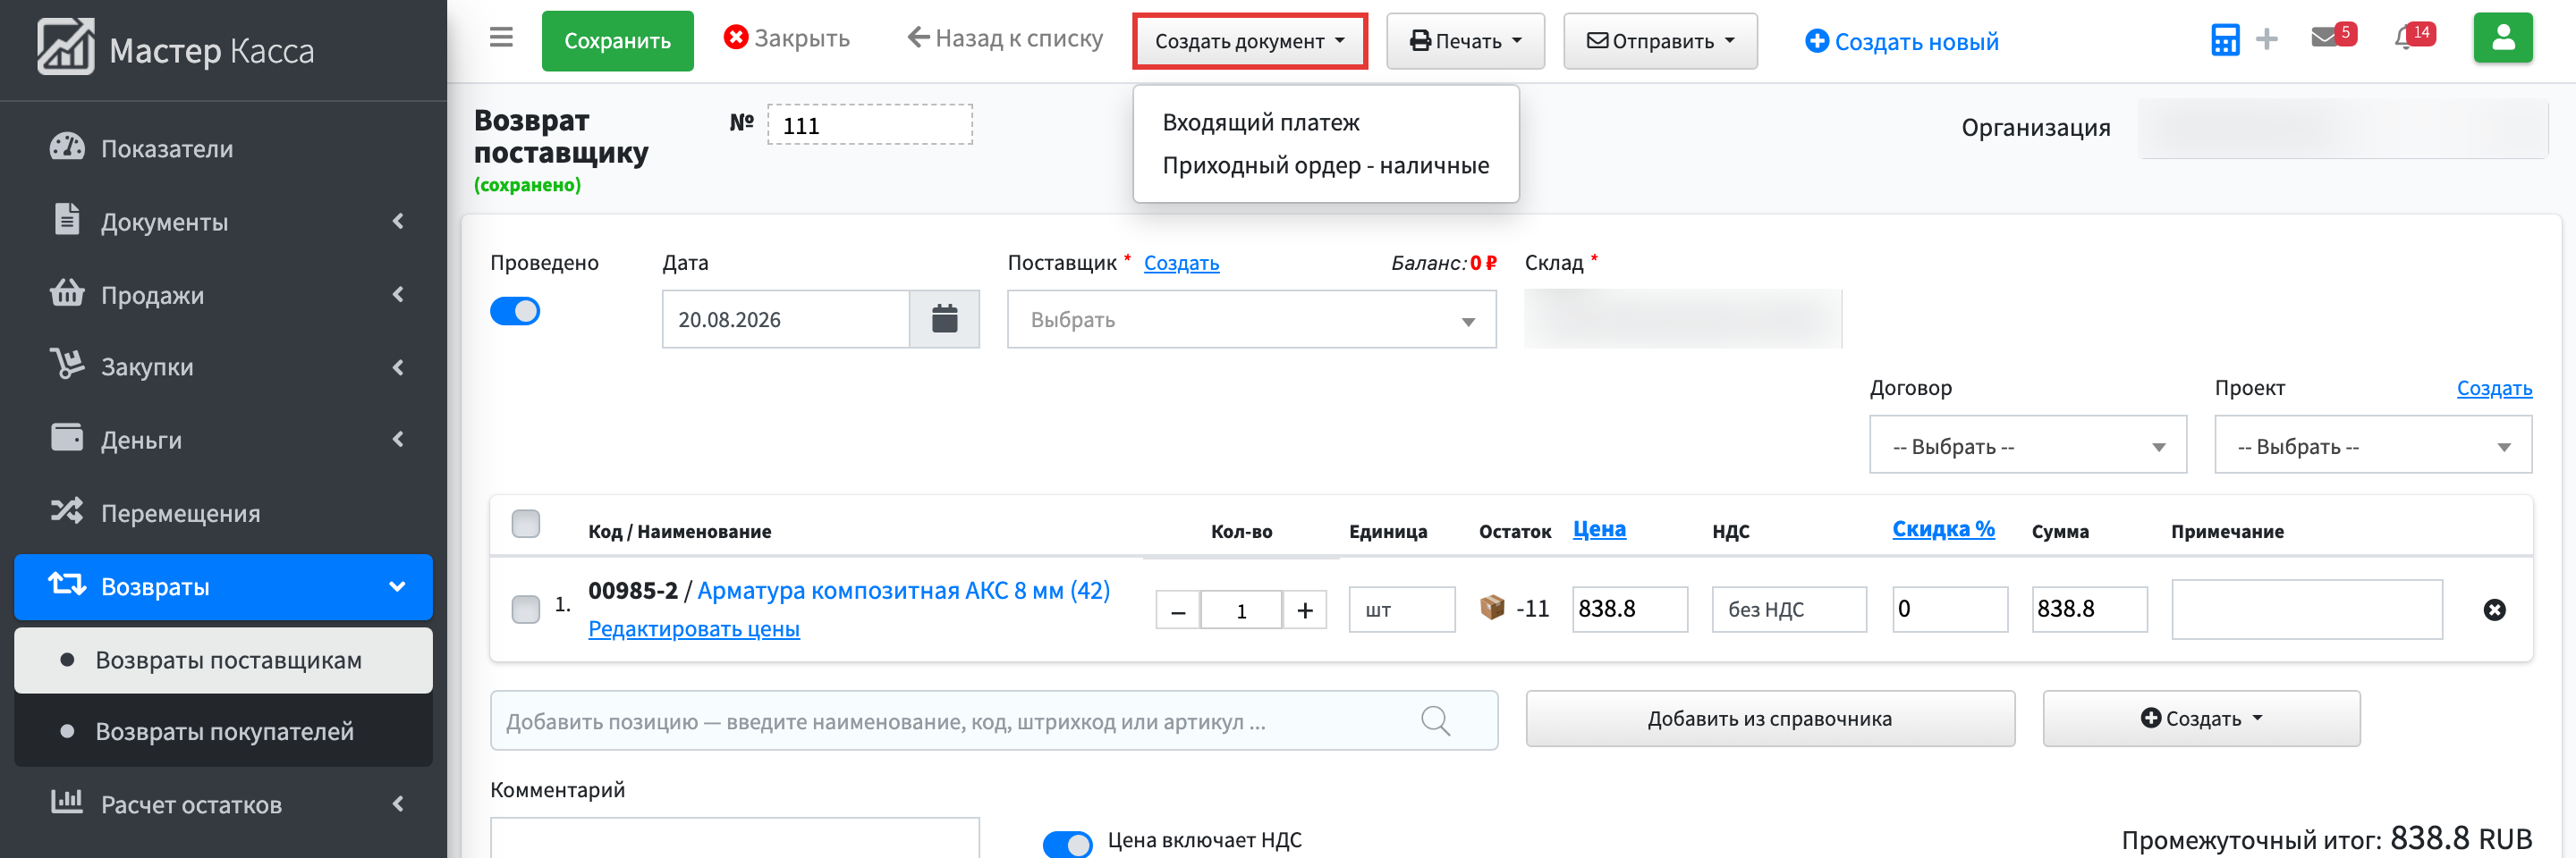This screenshot has height=858, width=2576.
Task: Expand Деньги sidebar section
Action: [x=223, y=440]
